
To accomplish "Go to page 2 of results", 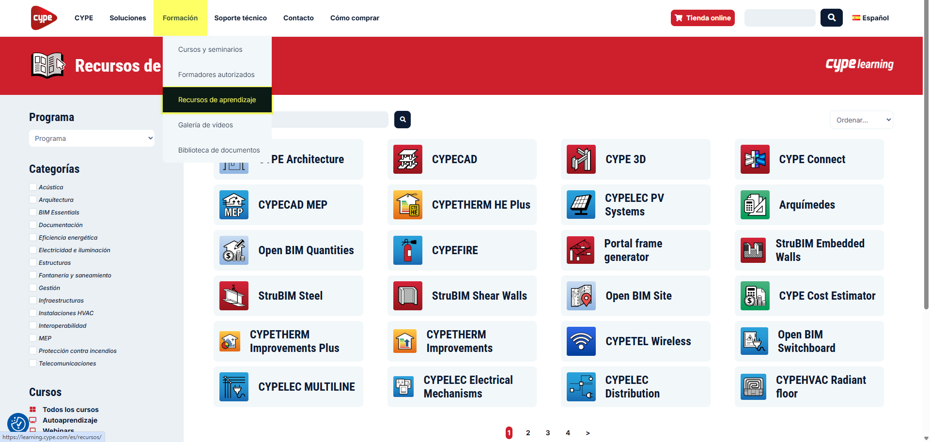I will point(528,433).
